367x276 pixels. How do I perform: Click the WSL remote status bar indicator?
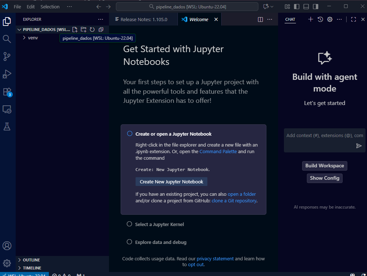[24, 274]
